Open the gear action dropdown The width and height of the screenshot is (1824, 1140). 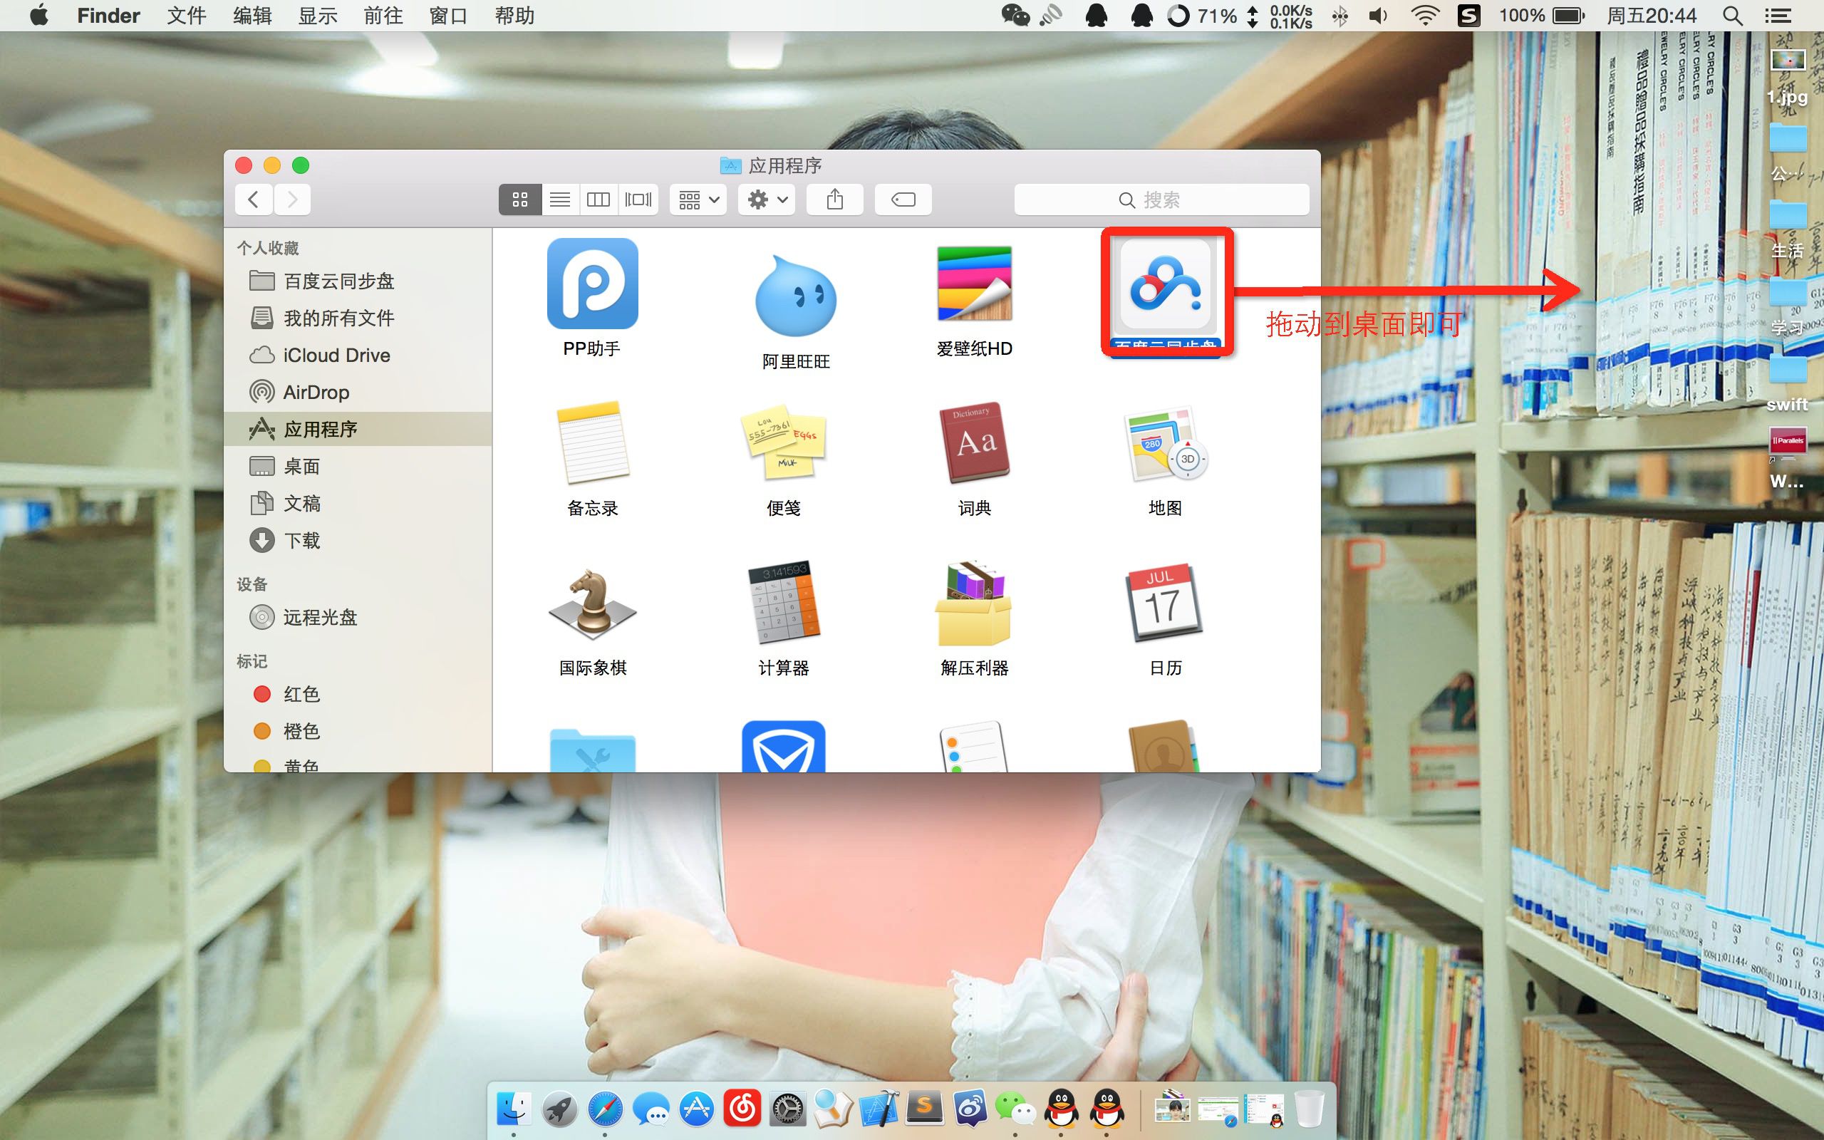click(767, 199)
